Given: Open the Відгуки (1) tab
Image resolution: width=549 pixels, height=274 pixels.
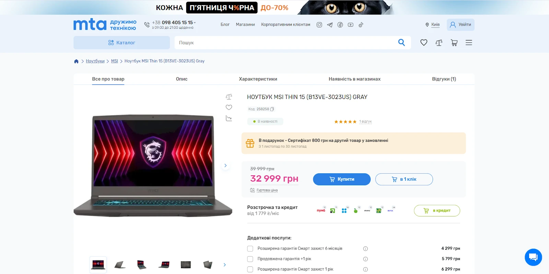Looking at the screenshot, I should point(444,79).
